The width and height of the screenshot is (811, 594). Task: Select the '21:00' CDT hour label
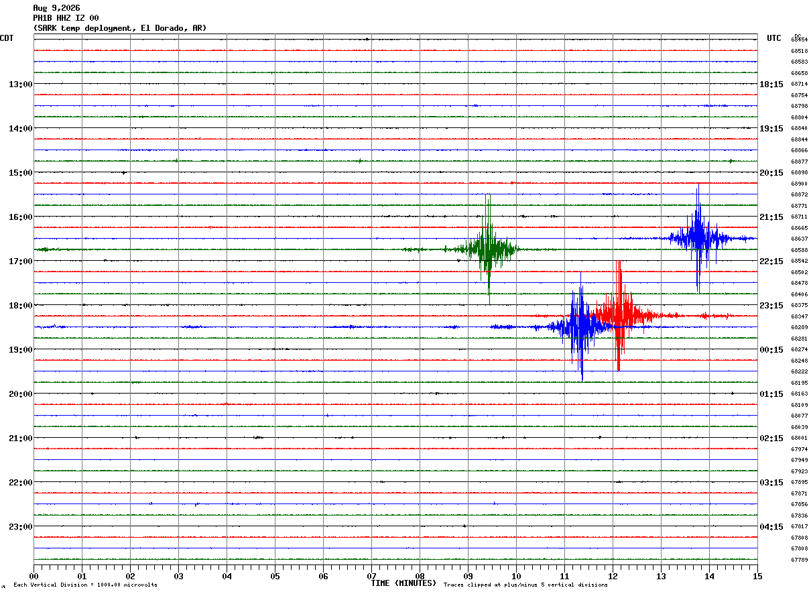pyautogui.click(x=20, y=438)
